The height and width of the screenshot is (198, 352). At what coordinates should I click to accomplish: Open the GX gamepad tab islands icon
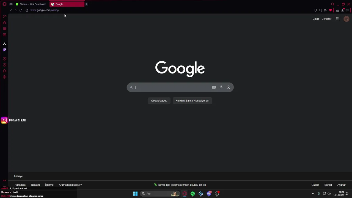(11, 4)
